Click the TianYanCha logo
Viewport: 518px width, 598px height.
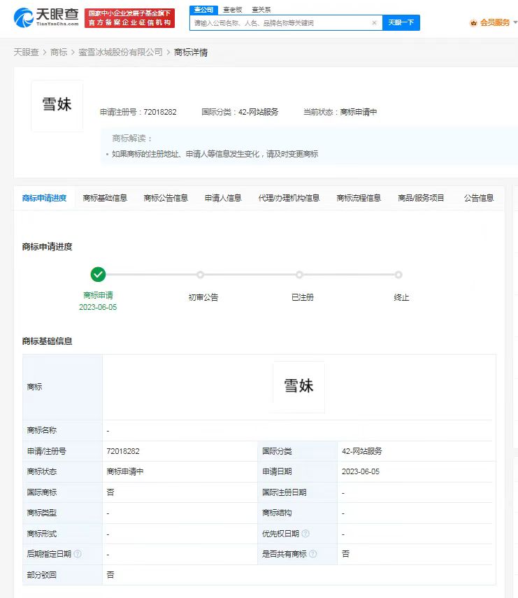(x=46, y=17)
